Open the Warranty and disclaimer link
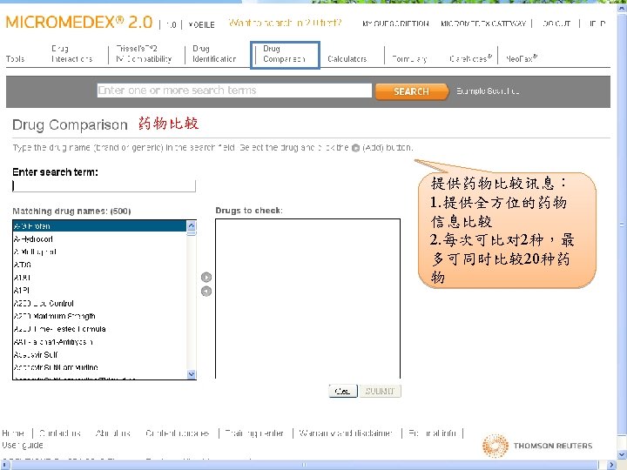 click(x=346, y=433)
